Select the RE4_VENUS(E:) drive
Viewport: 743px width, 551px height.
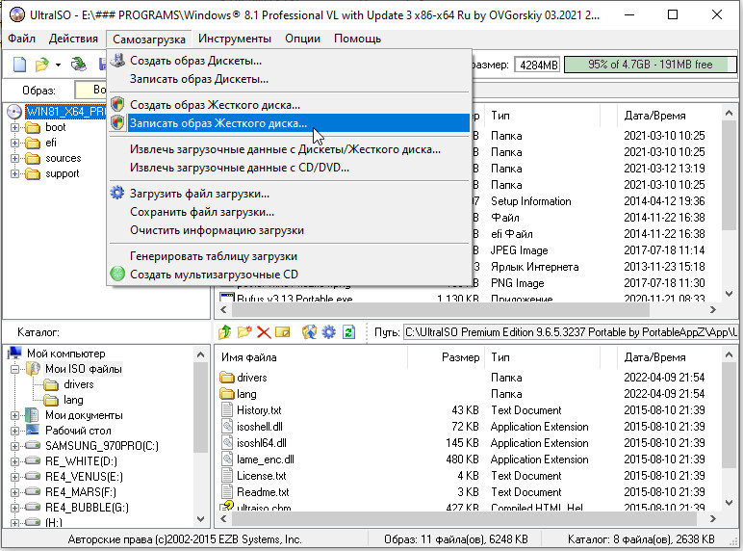coord(84,477)
